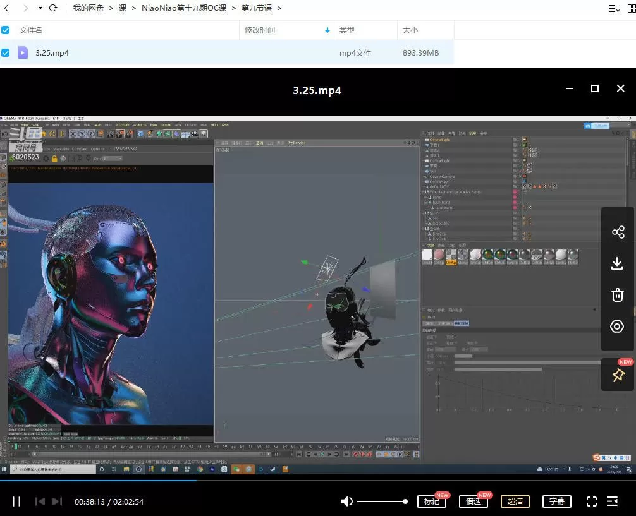The image size is (636, 516).
Task: Click the share icon in side panel
Action: 618,232
